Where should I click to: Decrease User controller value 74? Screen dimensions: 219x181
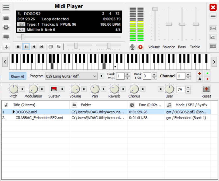click(x=188, y=91)
